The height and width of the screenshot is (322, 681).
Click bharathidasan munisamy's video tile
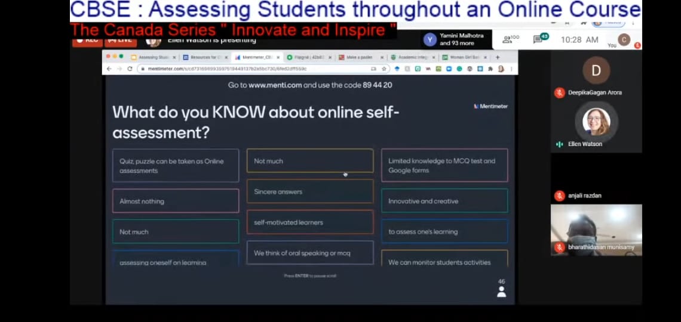(596, 230)
